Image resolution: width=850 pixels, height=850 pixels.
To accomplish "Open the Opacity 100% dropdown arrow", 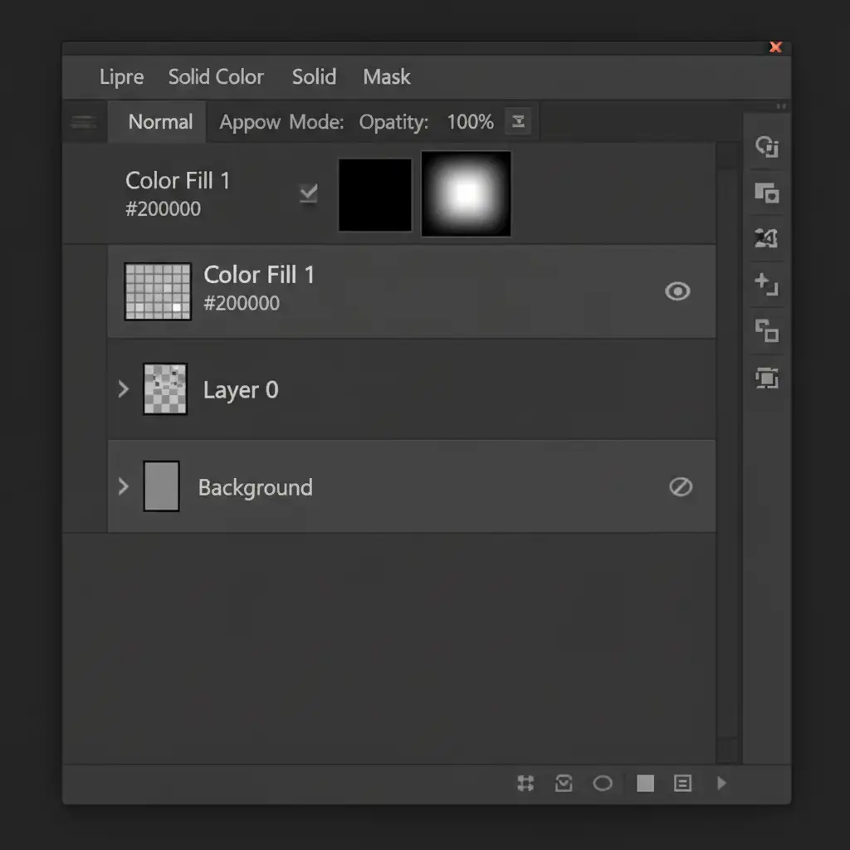I will [518, 122].
